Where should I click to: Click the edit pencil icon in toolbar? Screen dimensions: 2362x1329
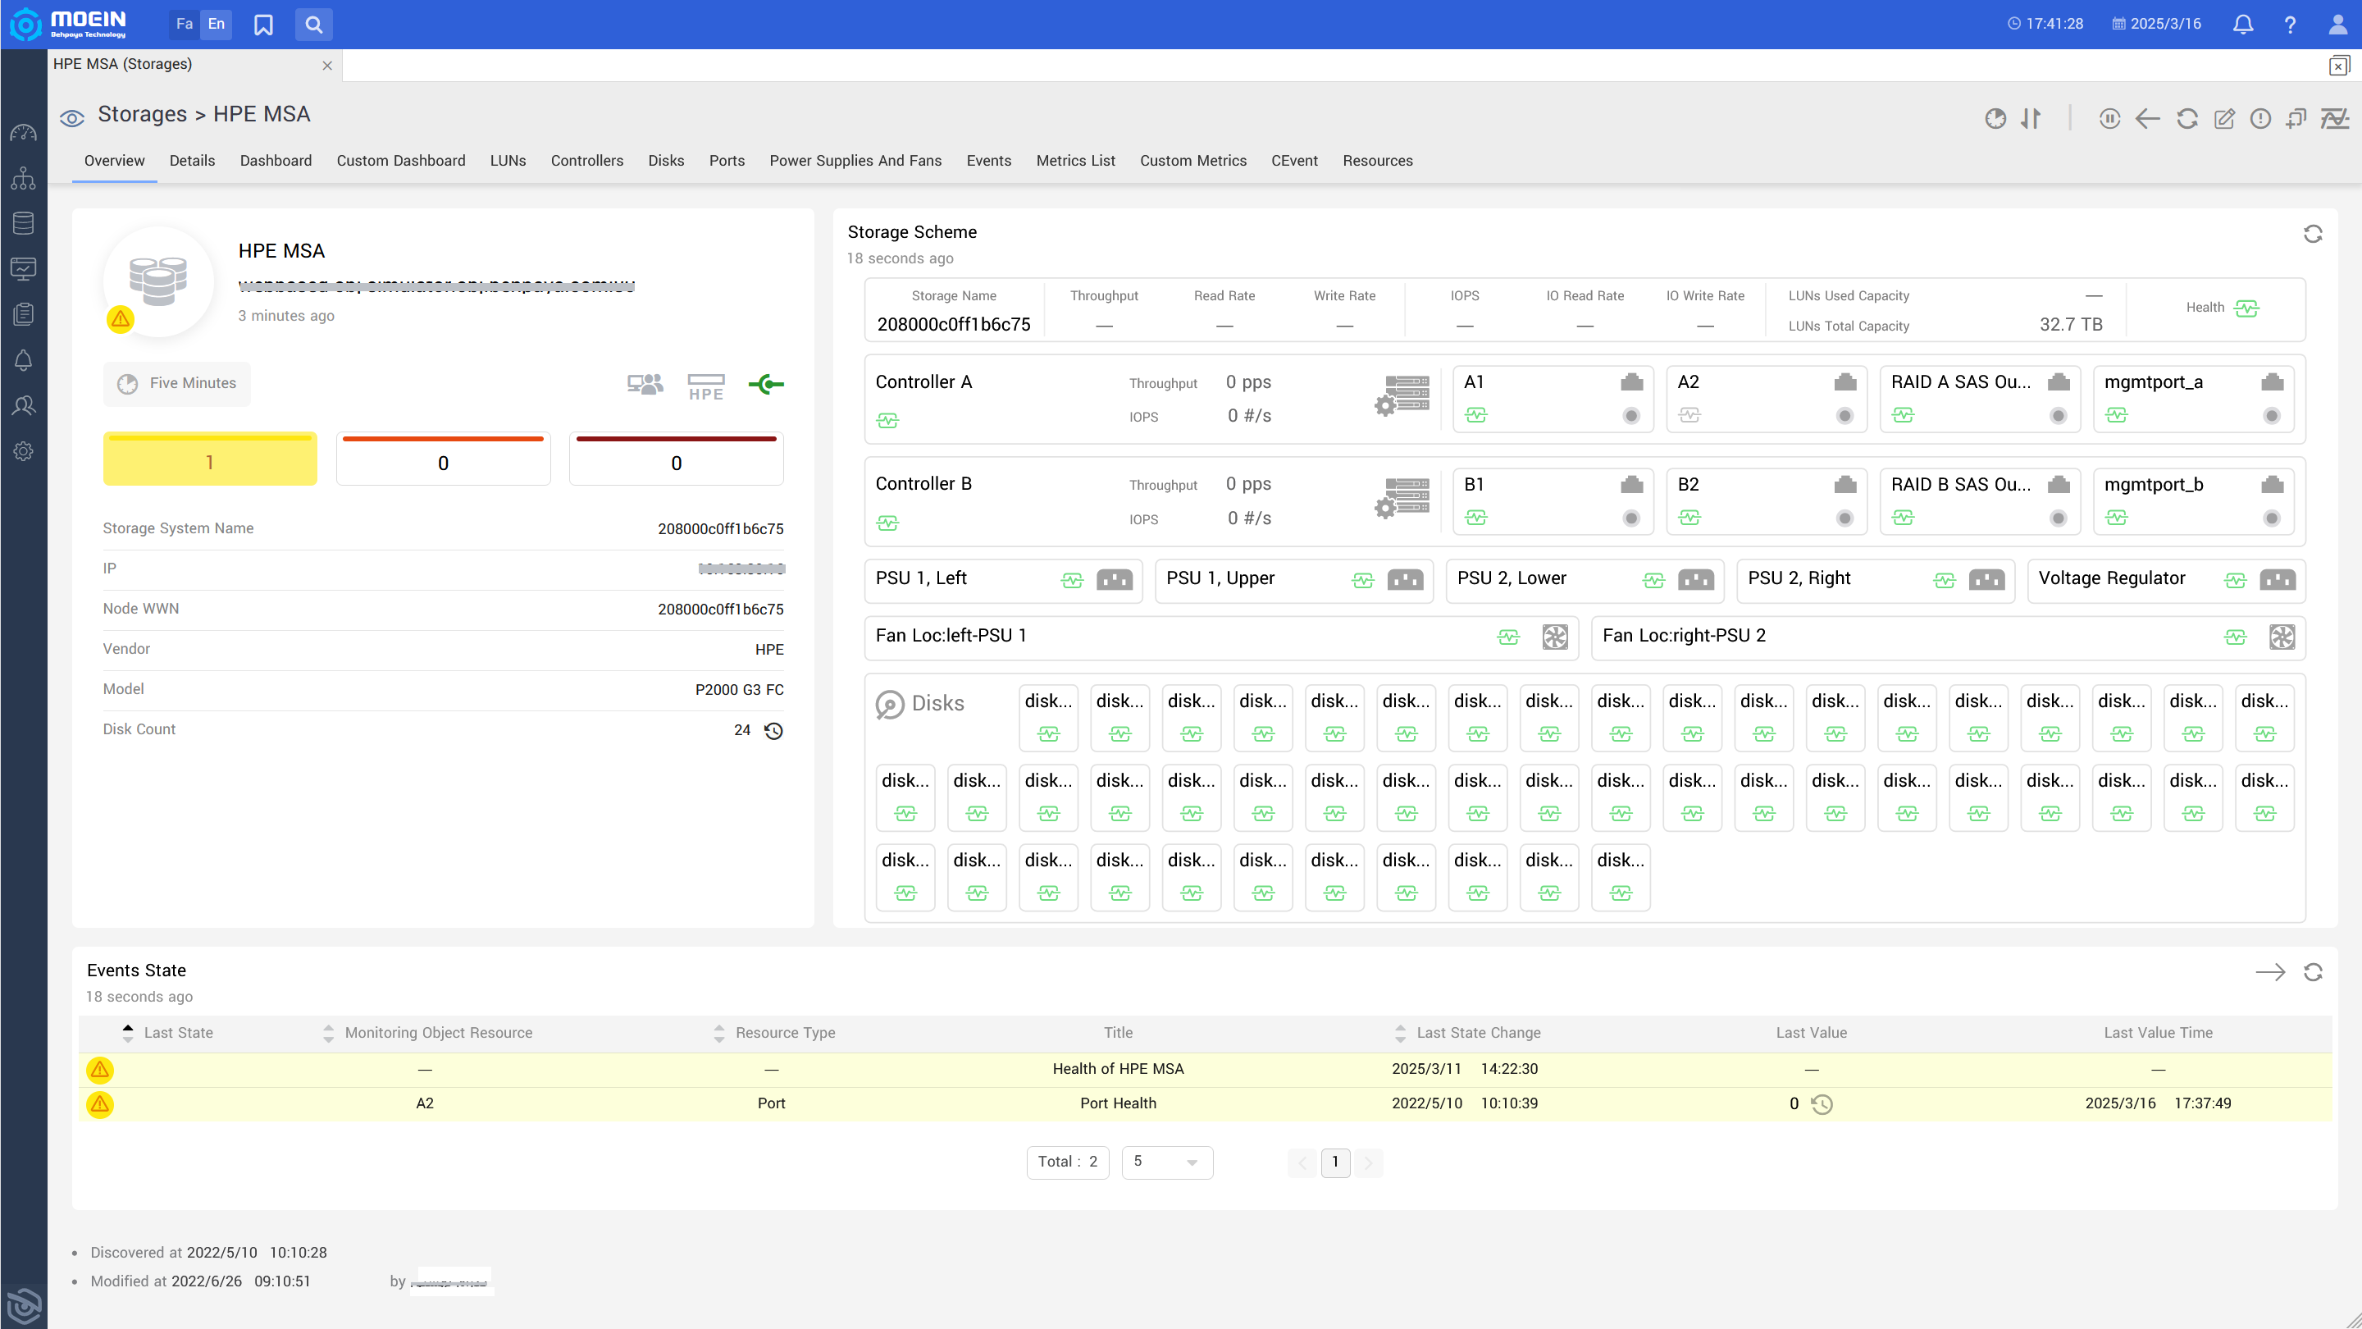click(2223, 118)
